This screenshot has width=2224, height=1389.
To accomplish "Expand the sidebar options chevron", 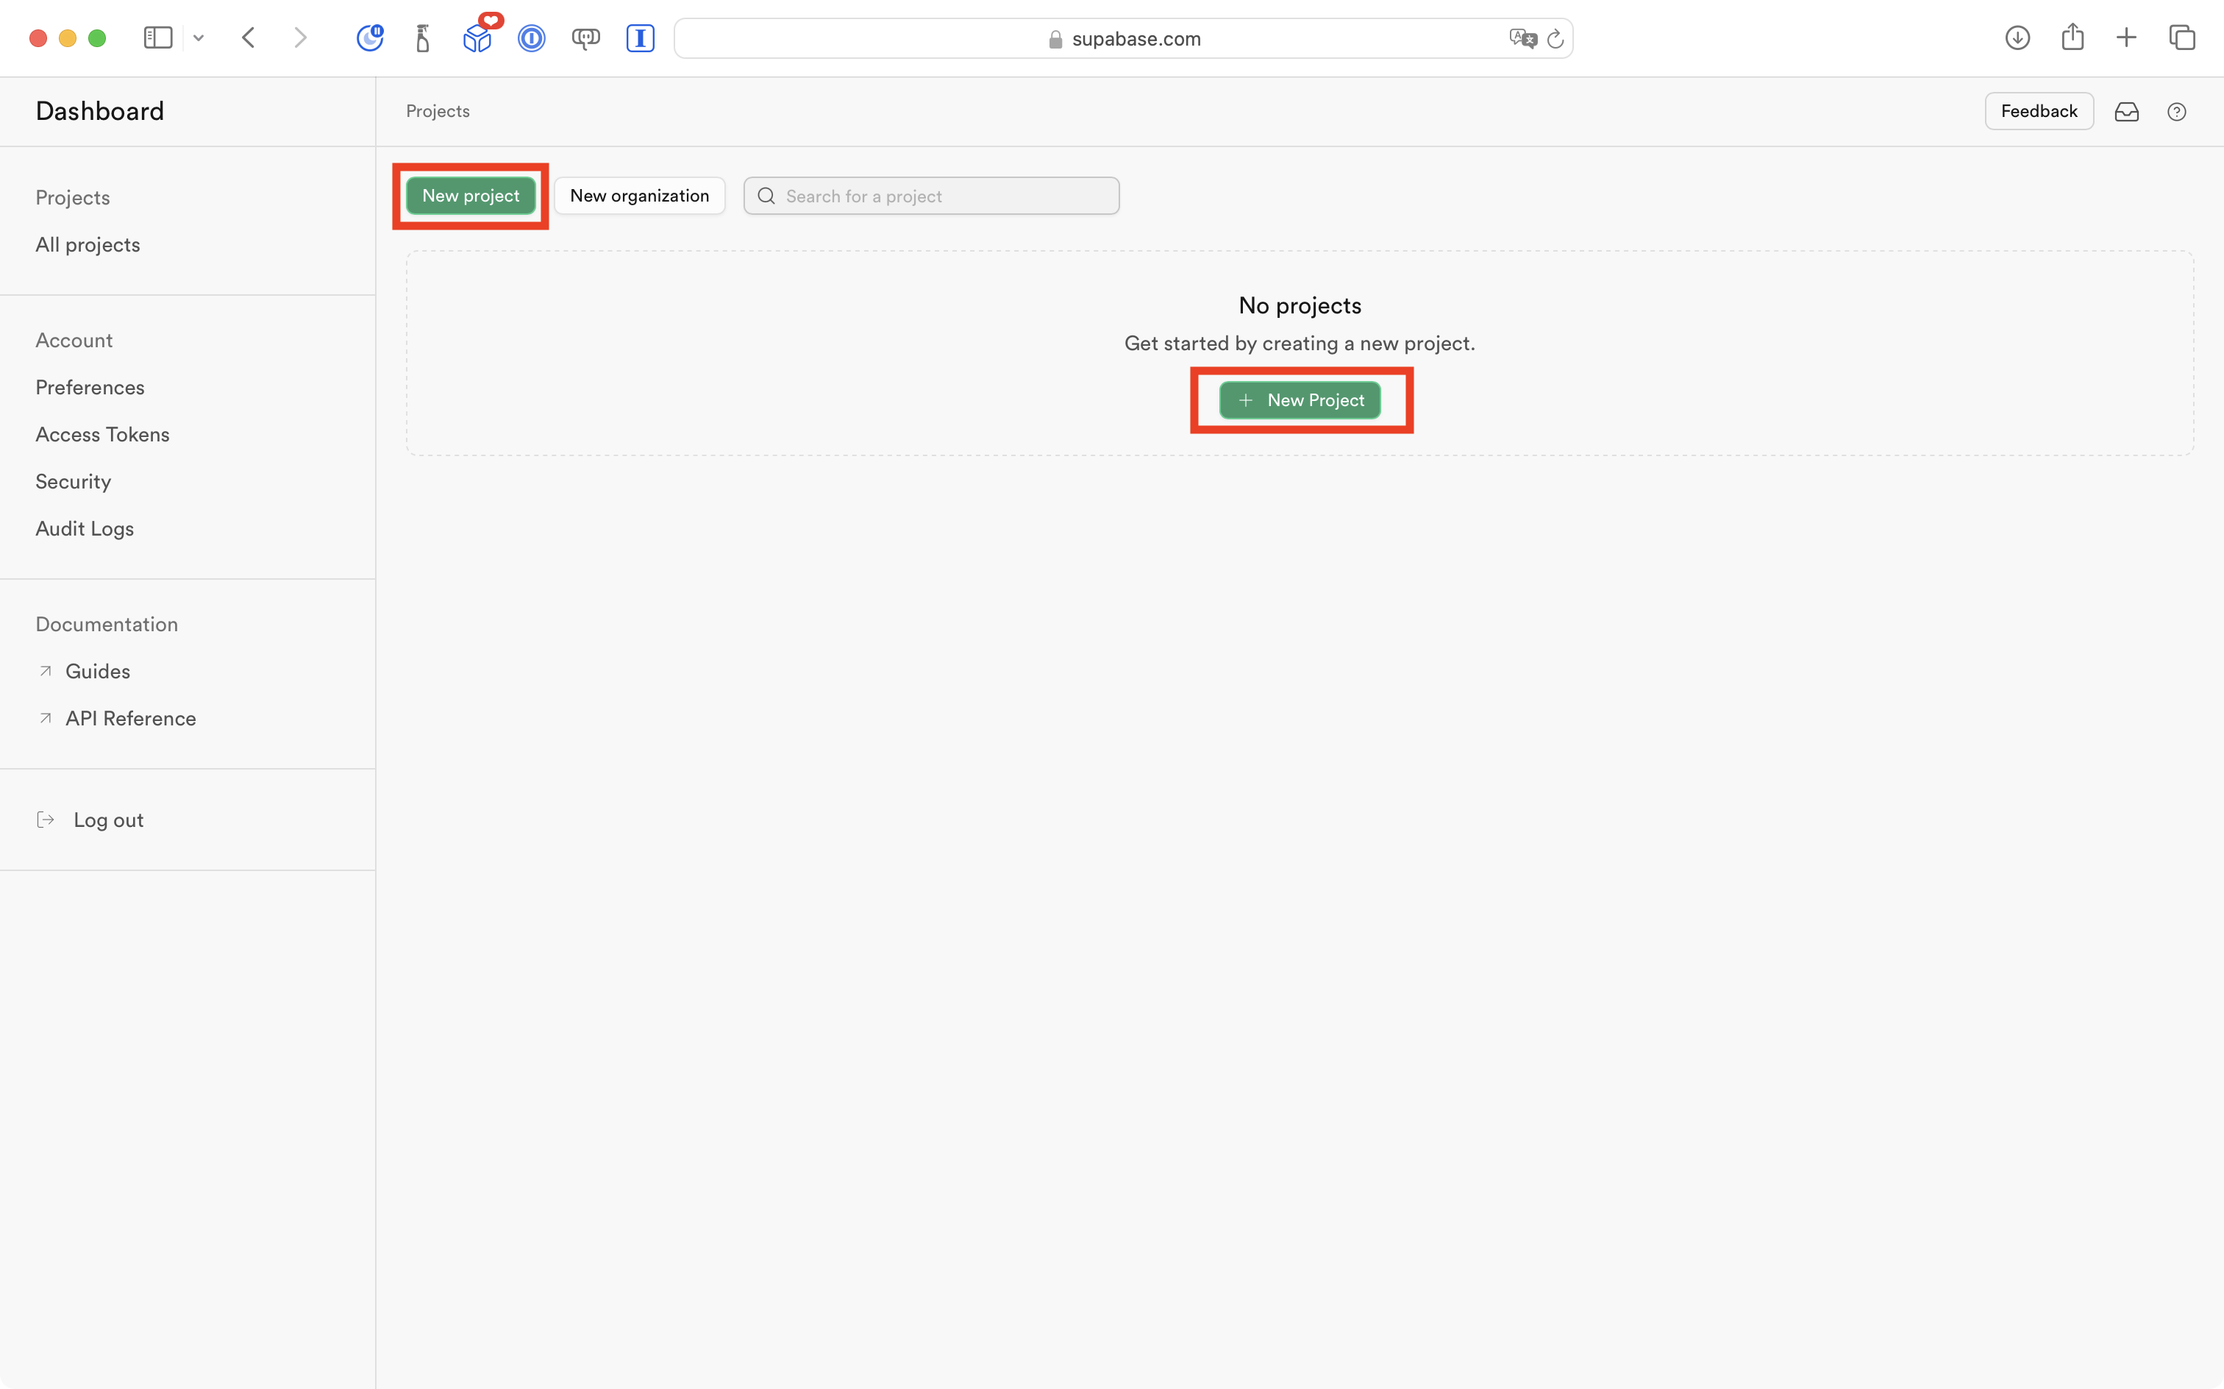I will pyautogui.click(x=199, y=38).
